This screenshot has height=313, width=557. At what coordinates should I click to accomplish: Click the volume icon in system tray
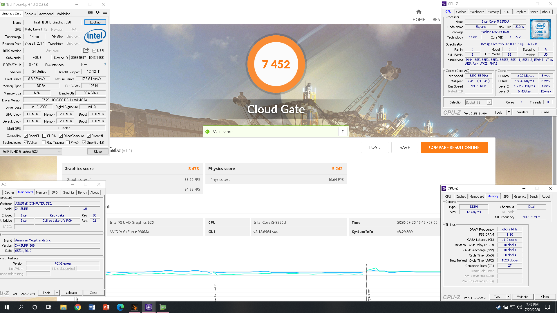(519, 307)
